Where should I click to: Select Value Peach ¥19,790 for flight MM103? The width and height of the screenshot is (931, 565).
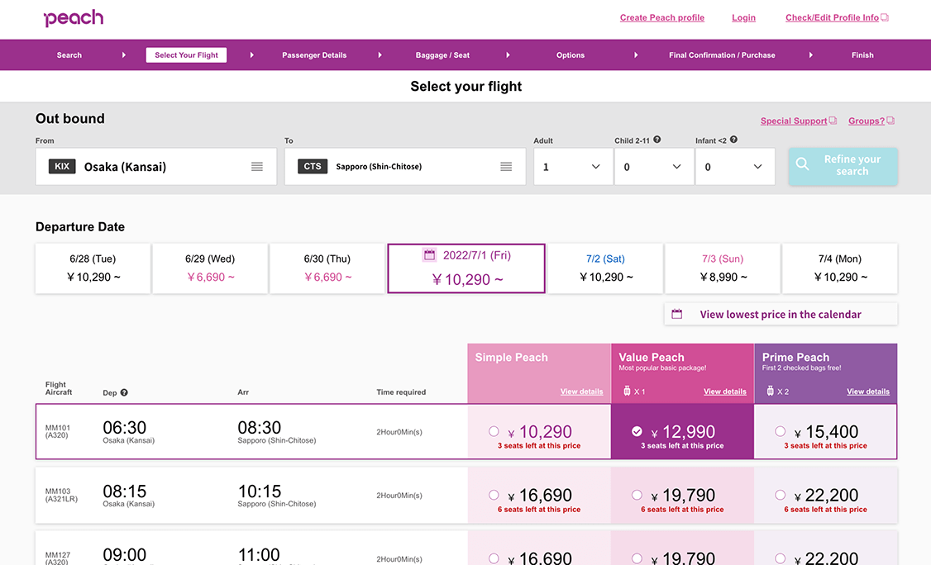(x=637, y=495)
